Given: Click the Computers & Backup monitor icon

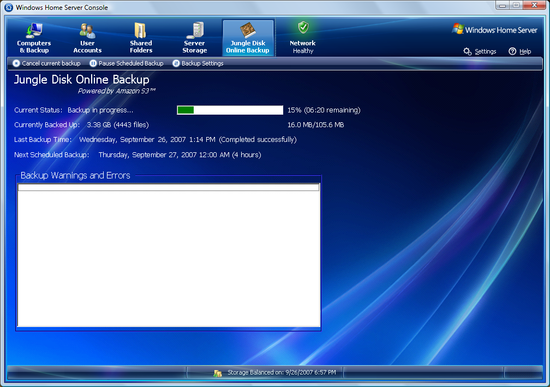Looking at the screenshot, I should click(x=34, y=30).
